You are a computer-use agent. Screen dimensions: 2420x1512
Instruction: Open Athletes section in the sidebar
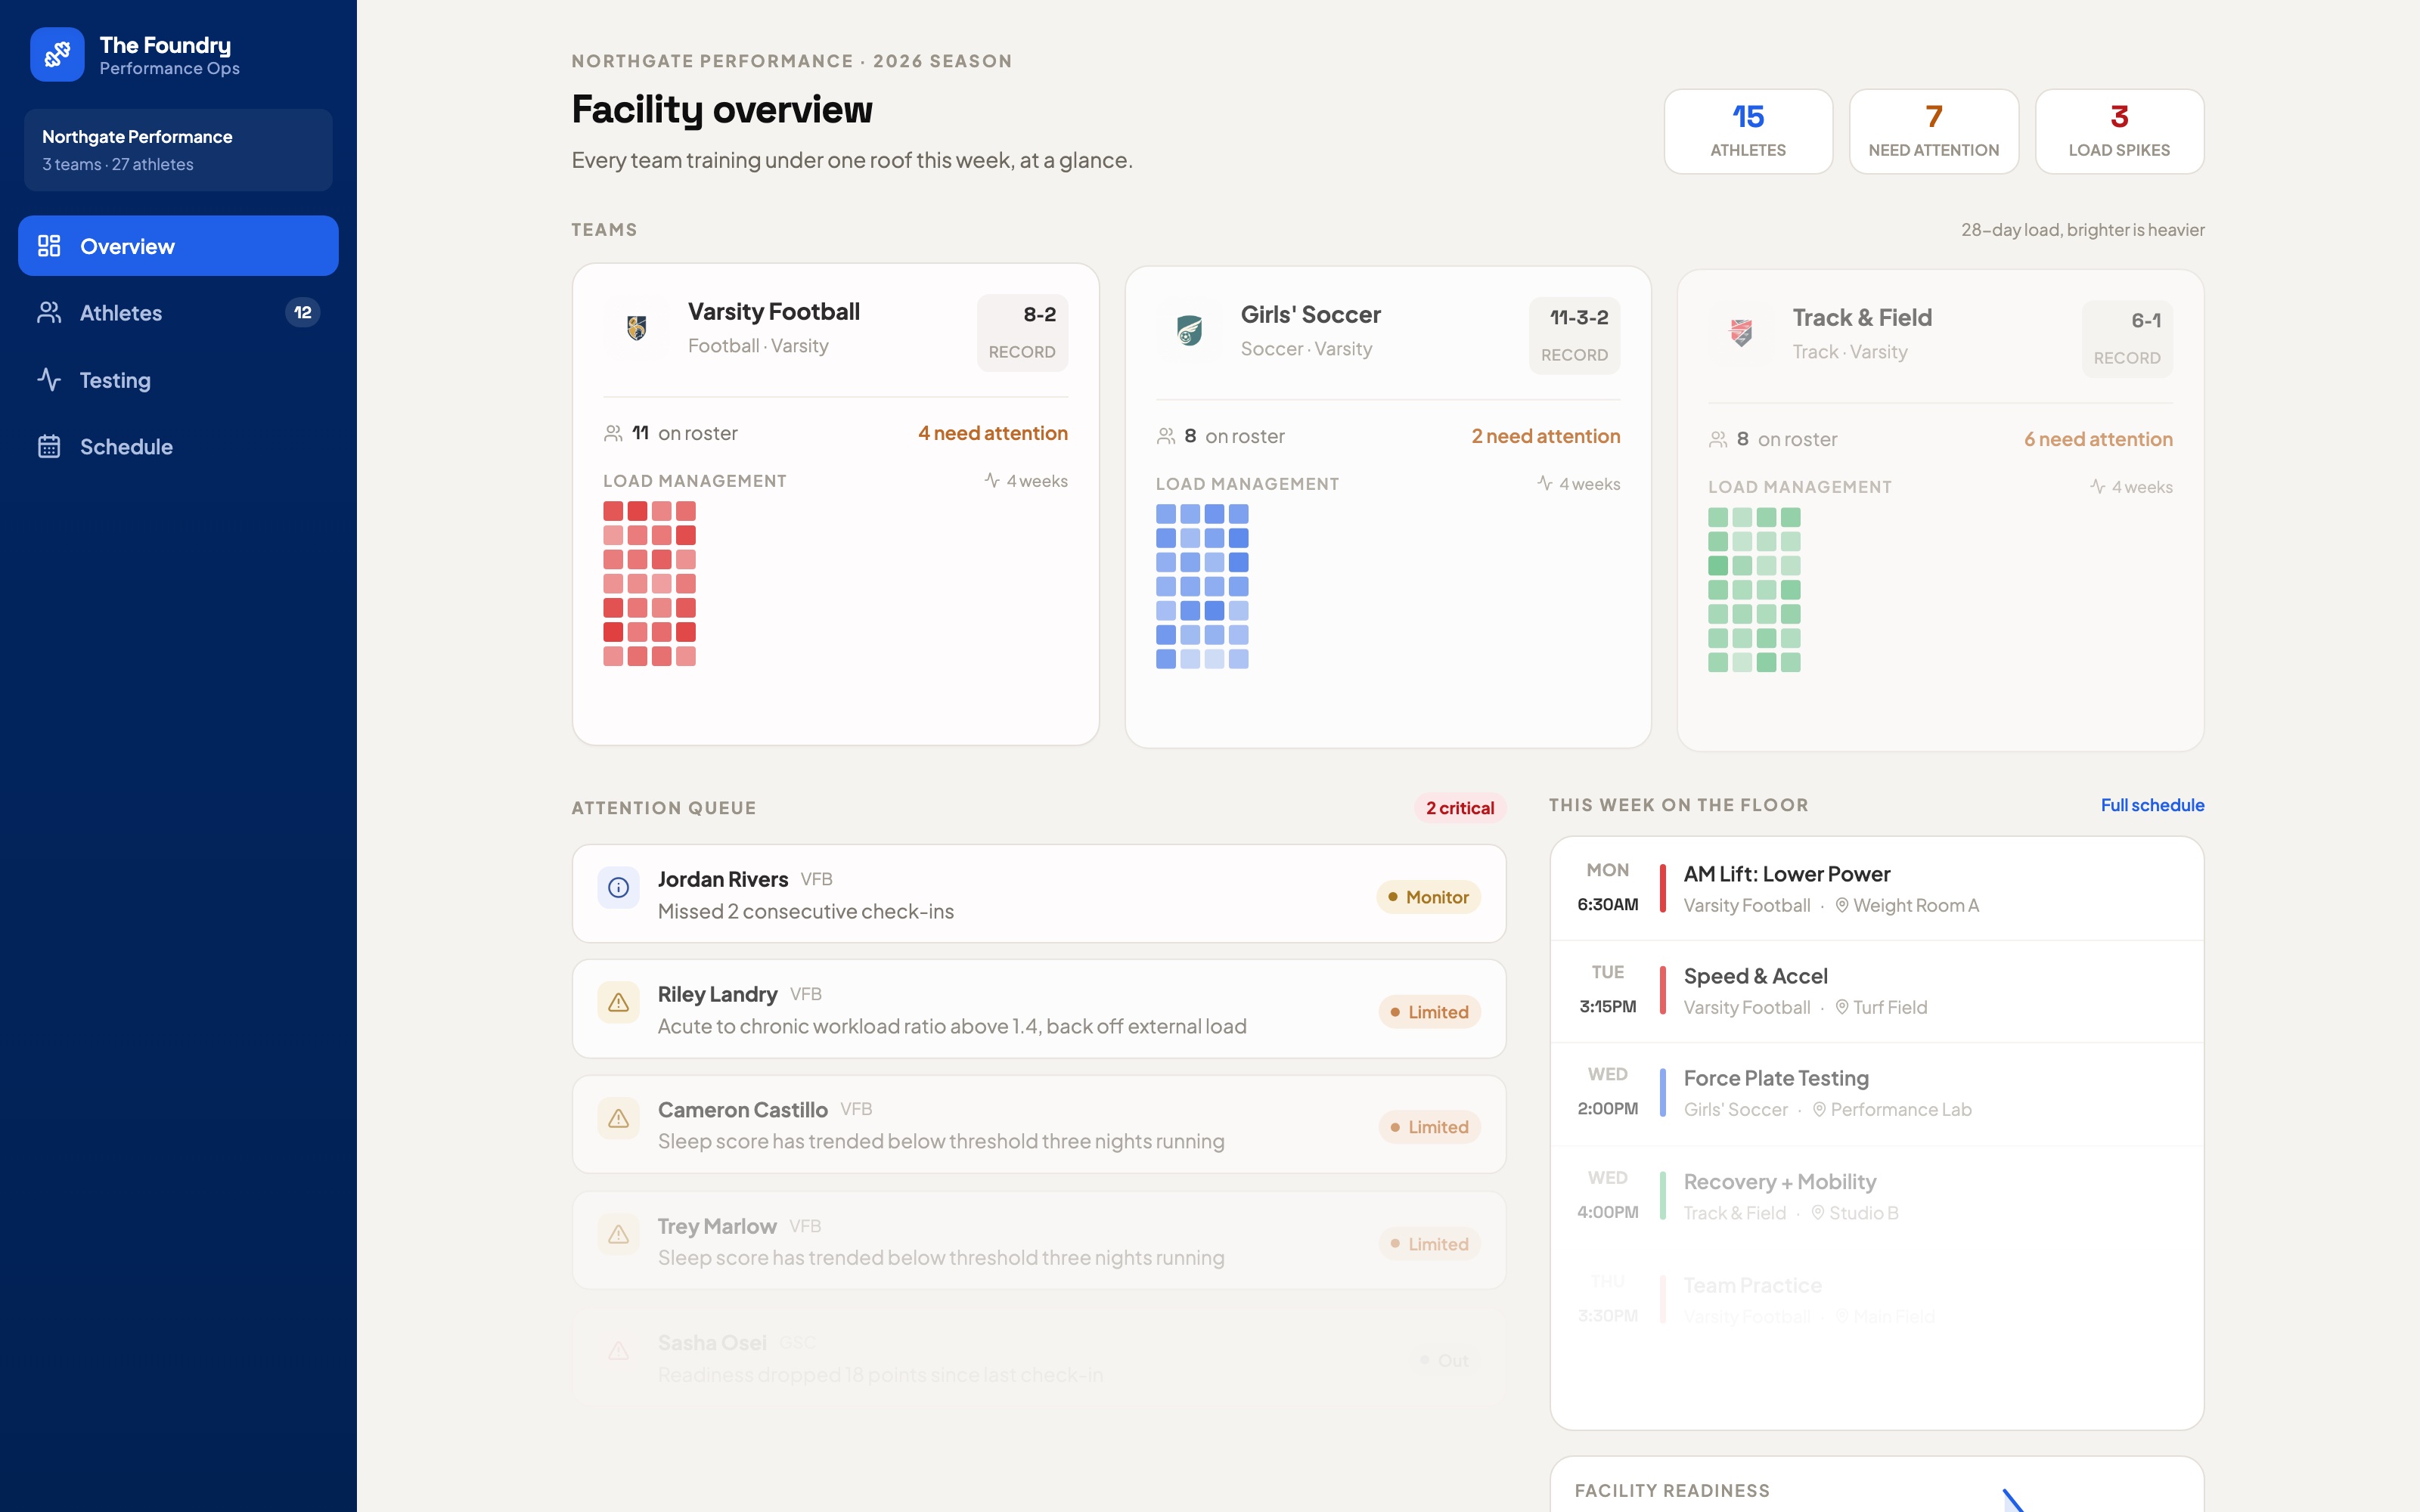pyautogui.click(x=178, y=313)
